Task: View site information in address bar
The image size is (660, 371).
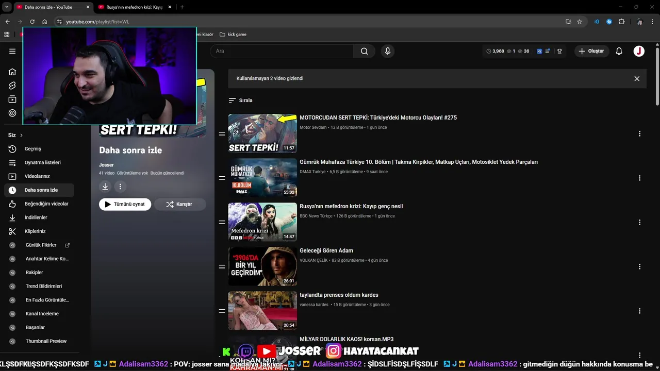Action: click(59, 22)
